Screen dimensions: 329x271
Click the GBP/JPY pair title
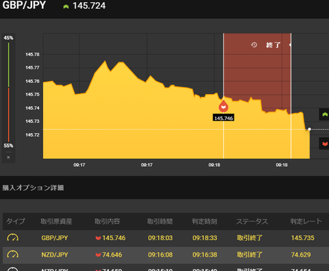24,5
